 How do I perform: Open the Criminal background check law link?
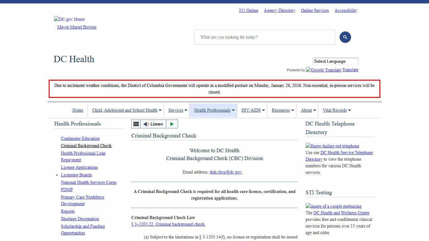[168, 224]
